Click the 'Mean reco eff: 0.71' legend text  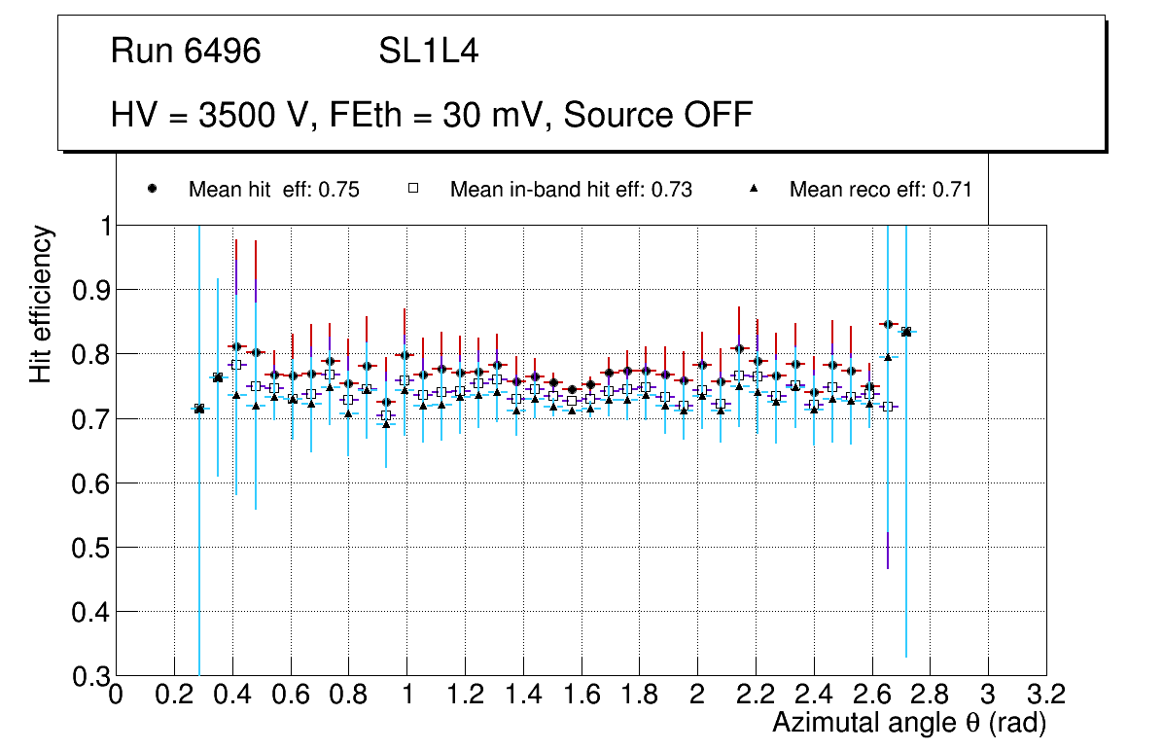(880, 190)
